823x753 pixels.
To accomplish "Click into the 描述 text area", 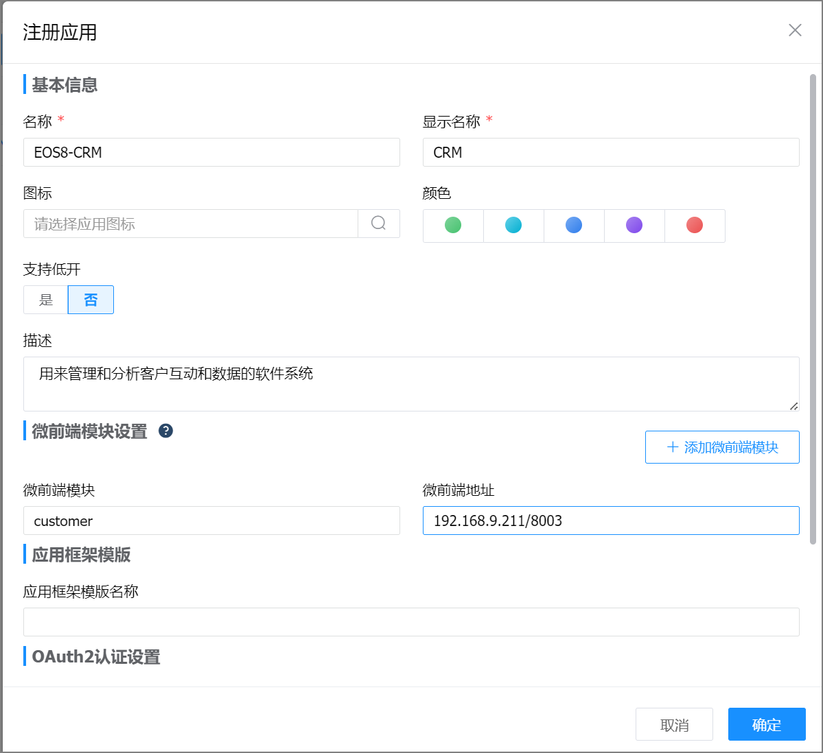I will point(410,384).
